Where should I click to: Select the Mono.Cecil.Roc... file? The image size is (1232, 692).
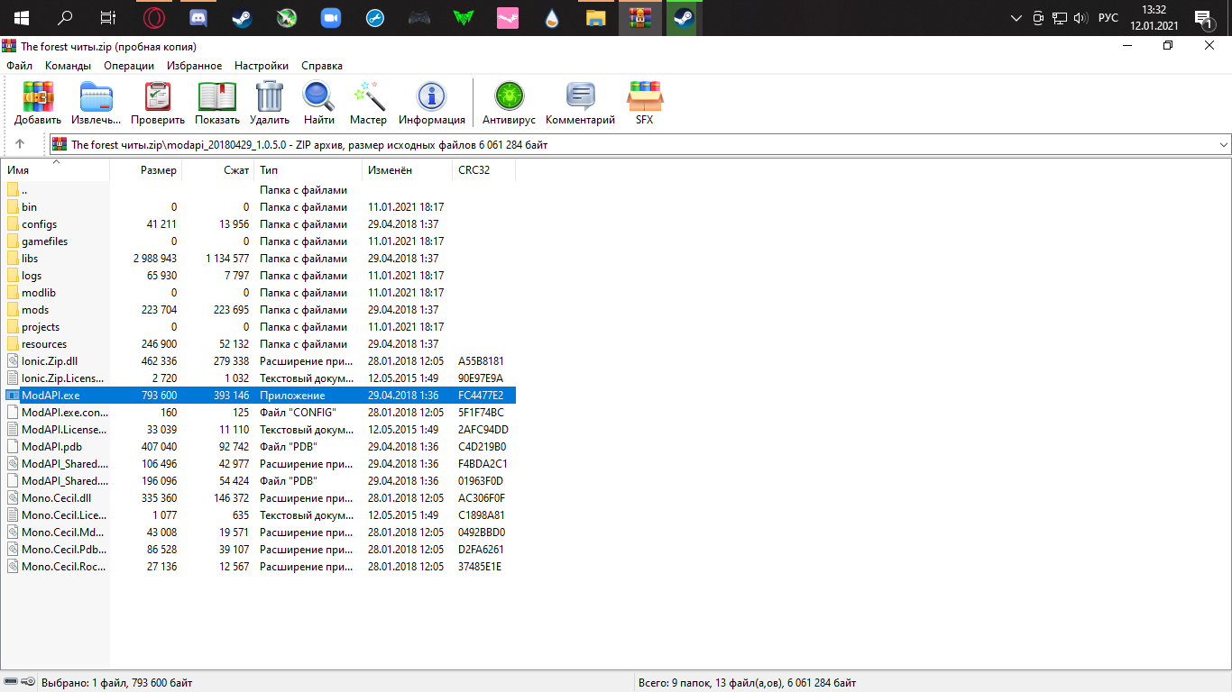tap(55, 567)
